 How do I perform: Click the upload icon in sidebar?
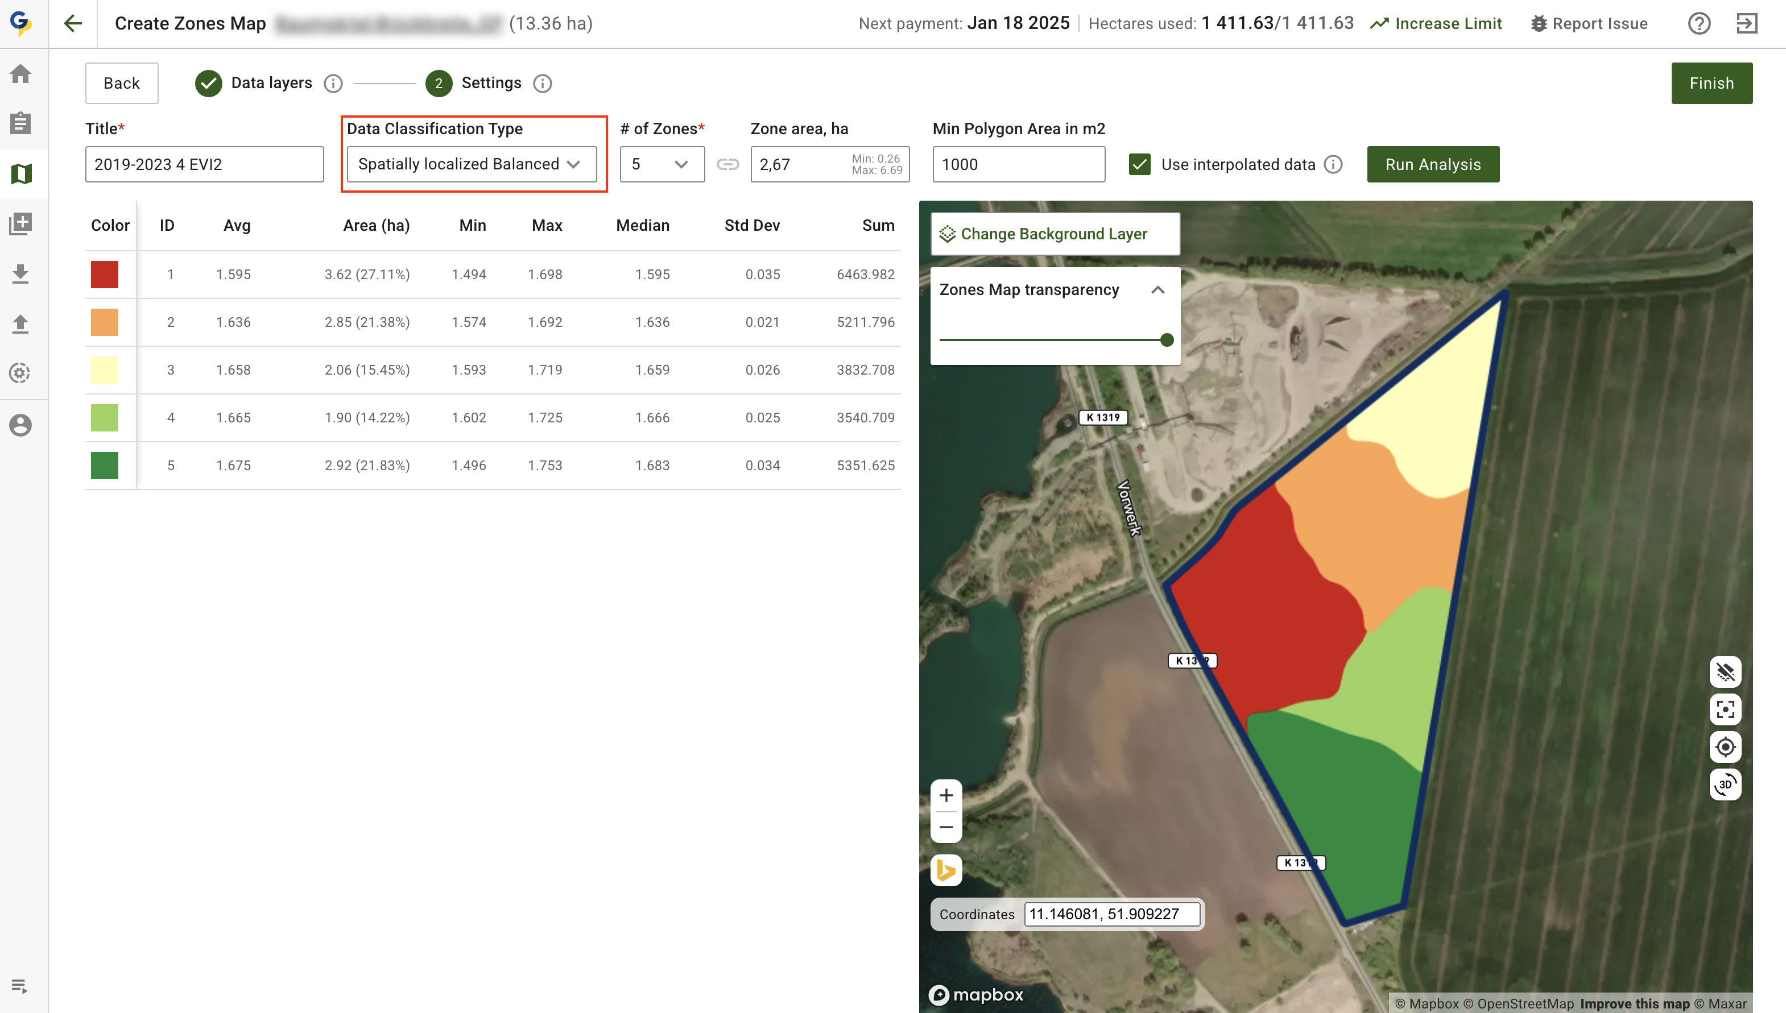(x=21, y=323)
